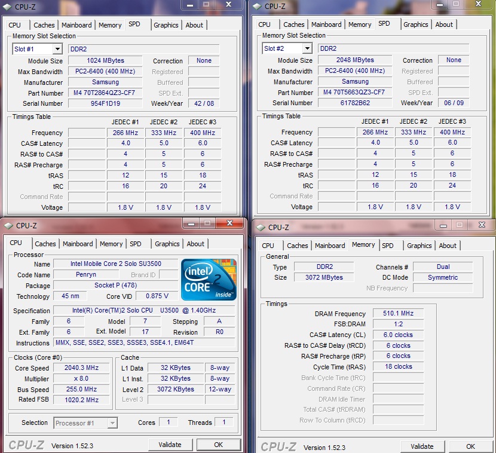This screenshot has width=496, height=453.
Task: Open About tab in Memory timings window
Action: tap(448, 246)
